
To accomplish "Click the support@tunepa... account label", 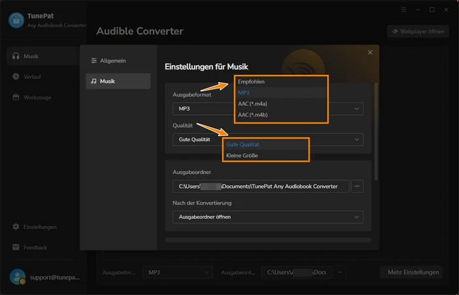I will (54, 277).
